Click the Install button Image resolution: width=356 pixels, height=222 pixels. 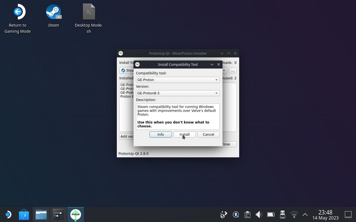point(184,134)
